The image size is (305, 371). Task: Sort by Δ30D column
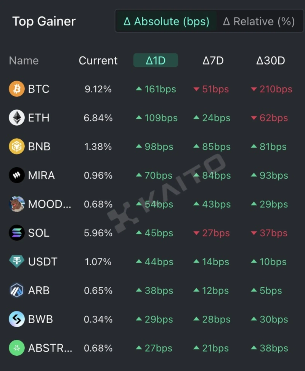(x=270, y=61)
